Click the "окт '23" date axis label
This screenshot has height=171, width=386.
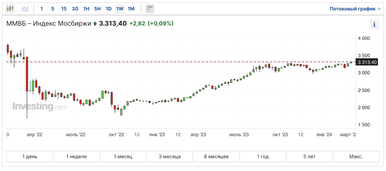pyautogui.click(x=280, y=135)
